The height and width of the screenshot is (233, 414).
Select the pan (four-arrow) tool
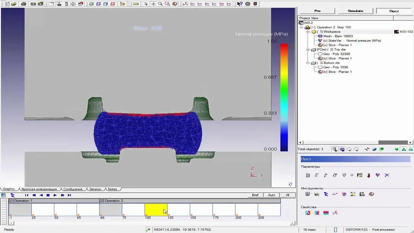[153, 4]
